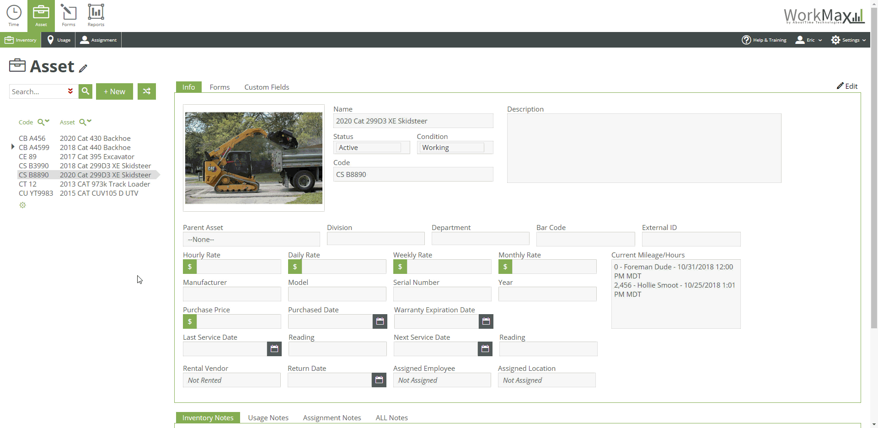Open the Status dropdown
Screen dimensions: 878x428
coord(371,147)
